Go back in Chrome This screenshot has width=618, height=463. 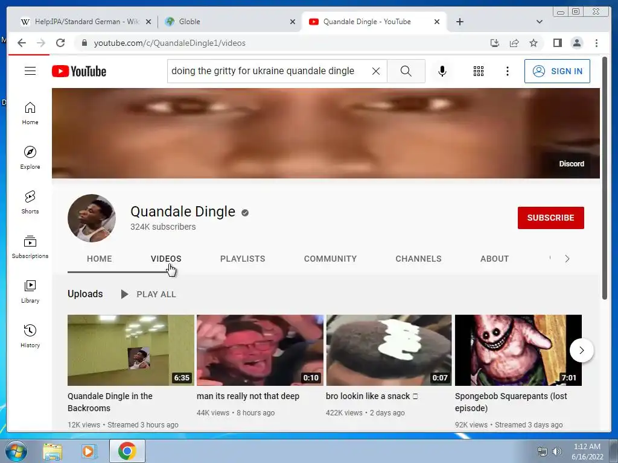22,43
